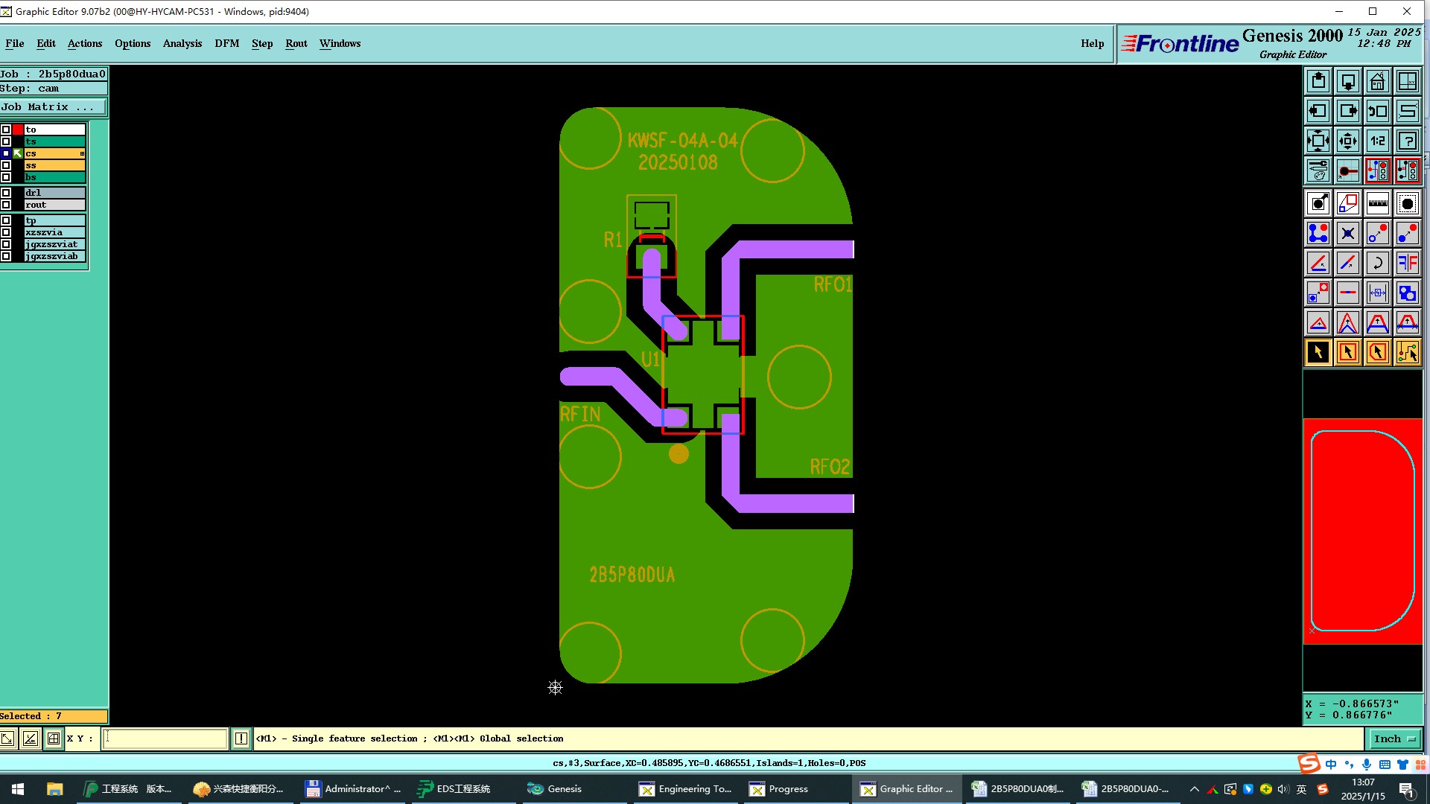1430x804 pixels.
Task: Select the ruler measurement tool
Action: (x=1377, y=203)
